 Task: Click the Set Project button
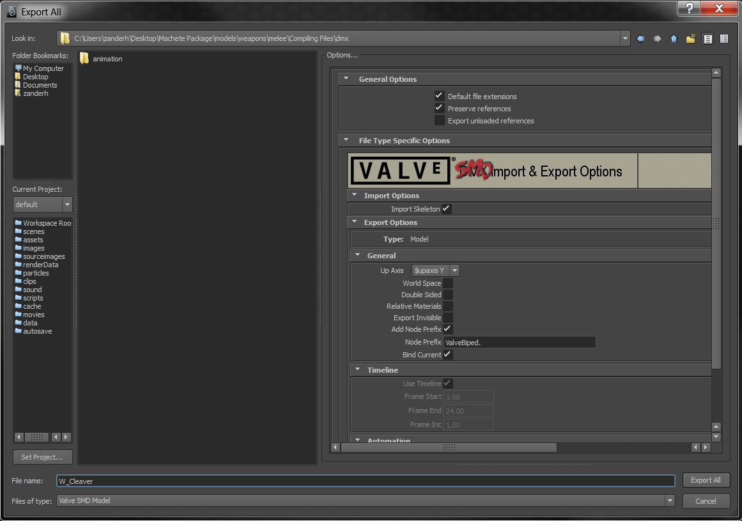[42, 457]
